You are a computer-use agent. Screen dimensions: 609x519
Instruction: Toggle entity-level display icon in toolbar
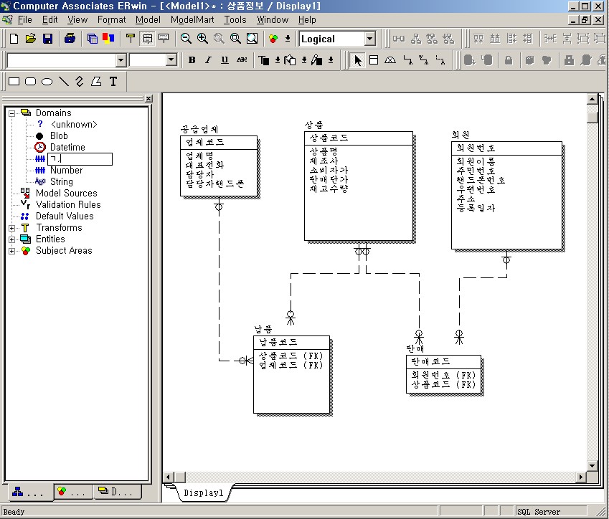[131, 39]
